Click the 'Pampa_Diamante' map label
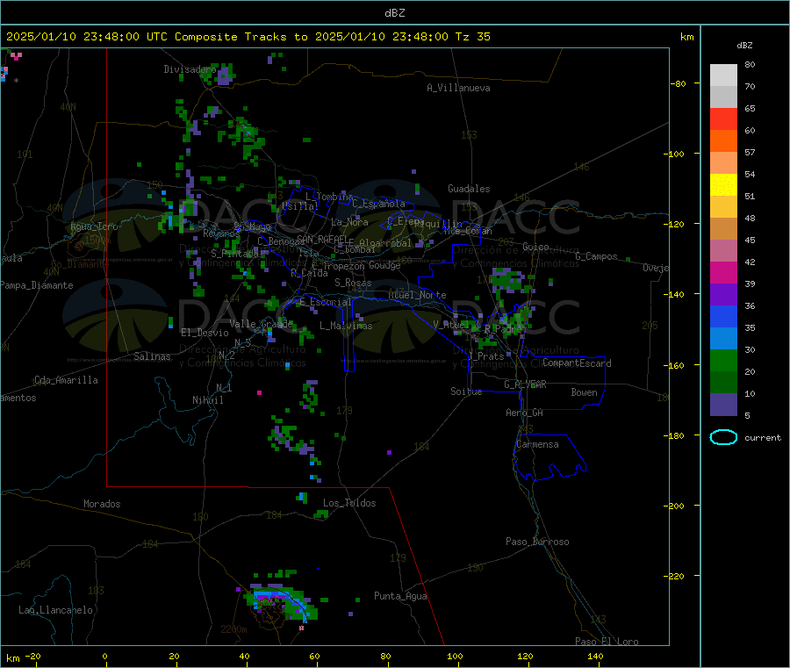Viewport: 790px width, 668px height. click(x=37, y=285)
